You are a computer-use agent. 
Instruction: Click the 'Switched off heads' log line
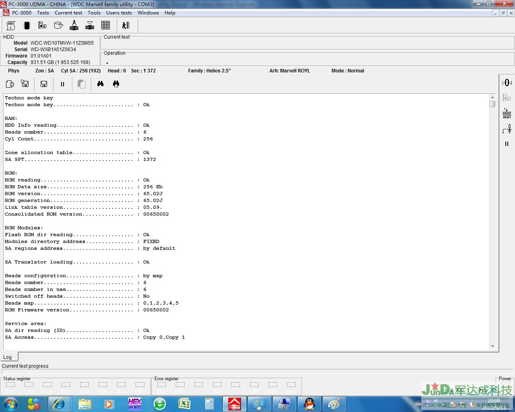77,296
